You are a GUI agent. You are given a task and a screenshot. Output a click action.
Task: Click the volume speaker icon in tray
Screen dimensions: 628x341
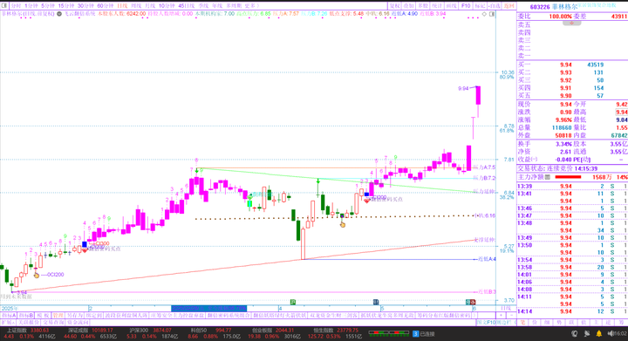(610, 333)
